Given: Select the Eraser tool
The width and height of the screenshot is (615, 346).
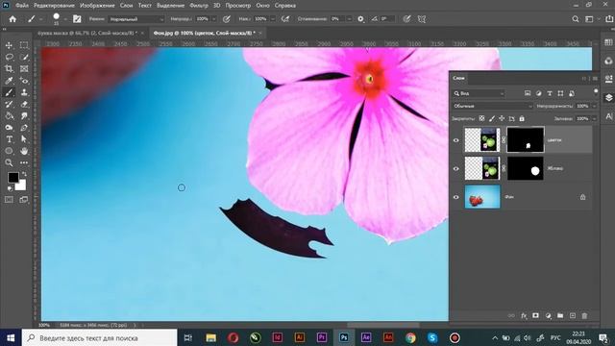Looking at the screenshot, I should [x=24, y=104].
